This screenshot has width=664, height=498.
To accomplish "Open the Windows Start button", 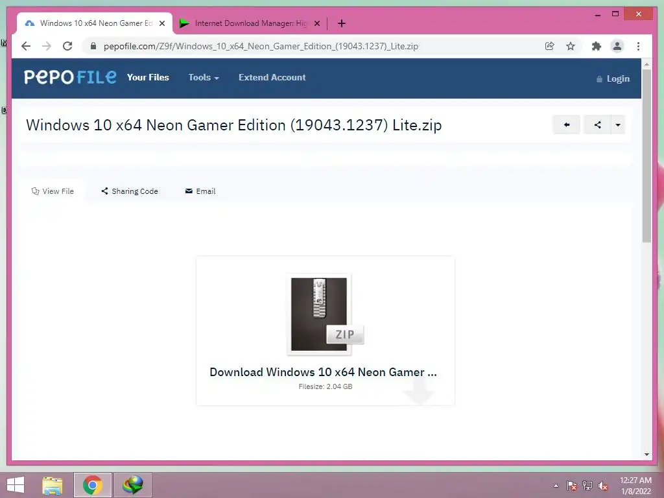I will click(16, 485).
